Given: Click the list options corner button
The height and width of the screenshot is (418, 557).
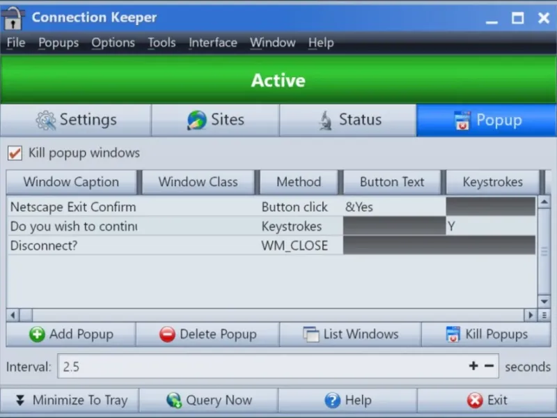Looking at the screenshot, I should click(x=544, y=315).
